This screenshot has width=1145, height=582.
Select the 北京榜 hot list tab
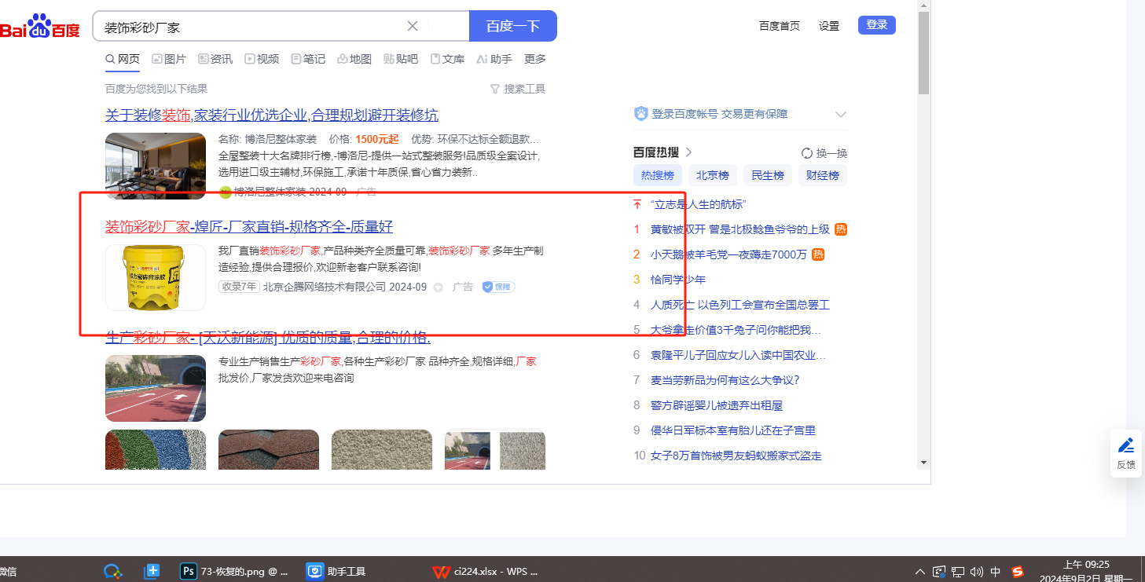point(712,175)
